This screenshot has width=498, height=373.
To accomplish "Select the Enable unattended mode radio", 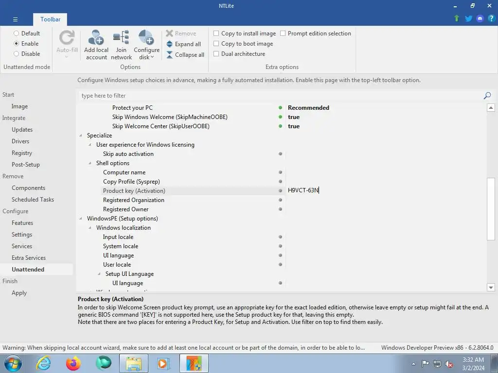I will (16, 43).
